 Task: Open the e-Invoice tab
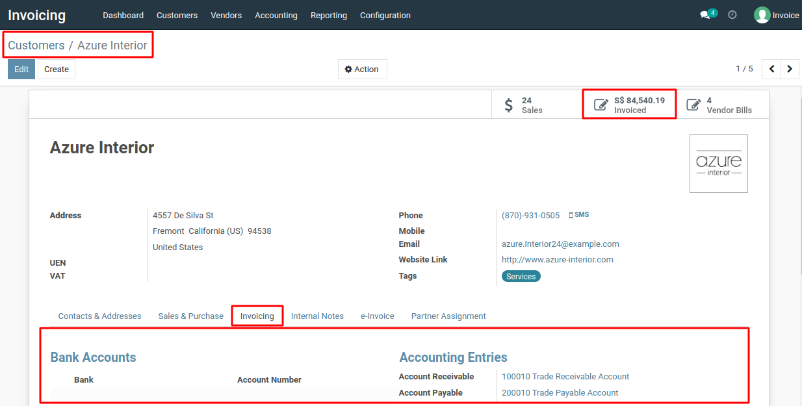(x=378, y=316)
